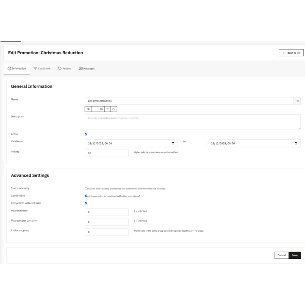Enable the Stop processing checkbox
Image resolution: width=305 pixels, height=305 pixels.
click(86, 188)
